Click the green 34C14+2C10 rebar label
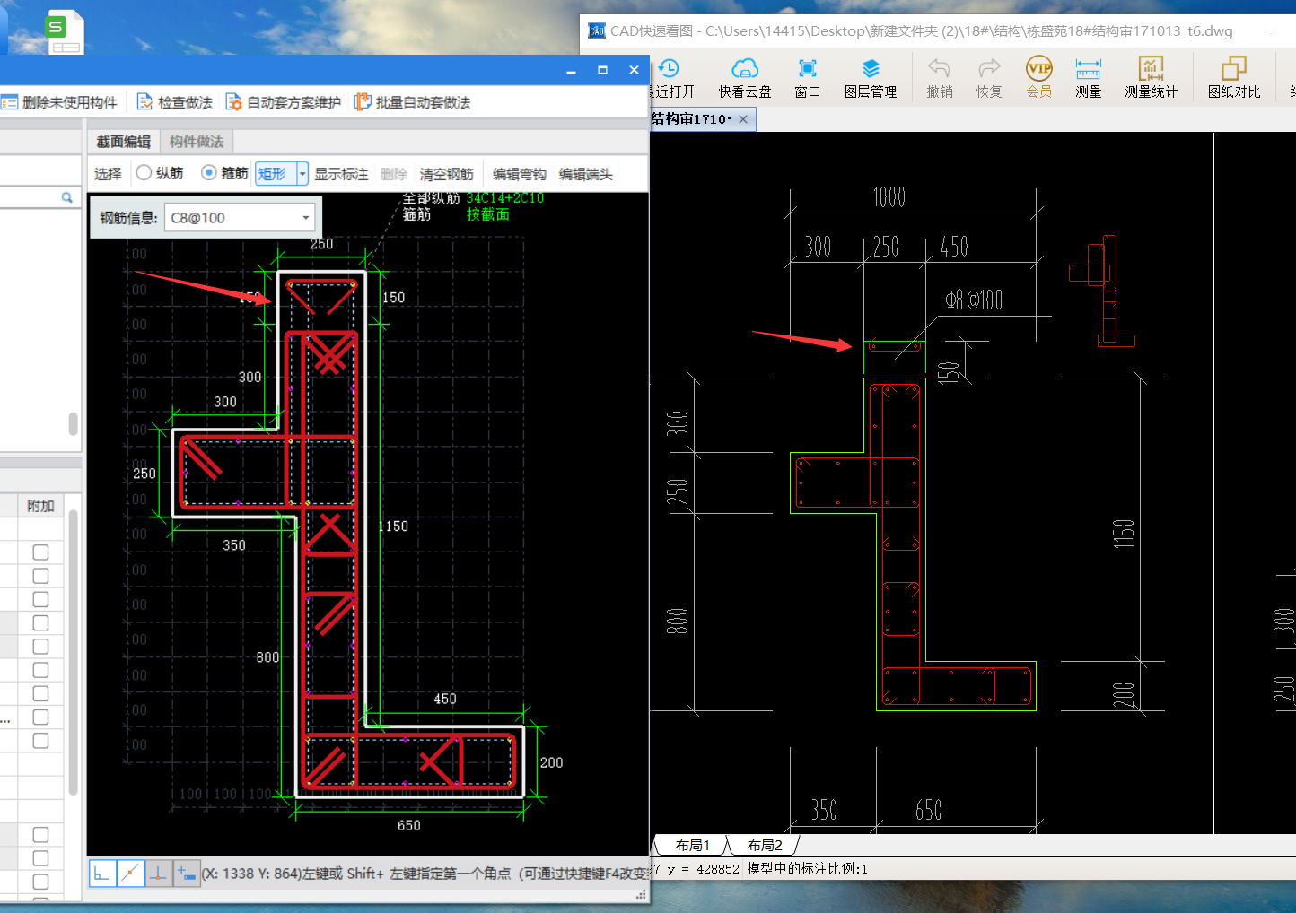This screenshot has width=1296, height=913. tap(505, 198)
